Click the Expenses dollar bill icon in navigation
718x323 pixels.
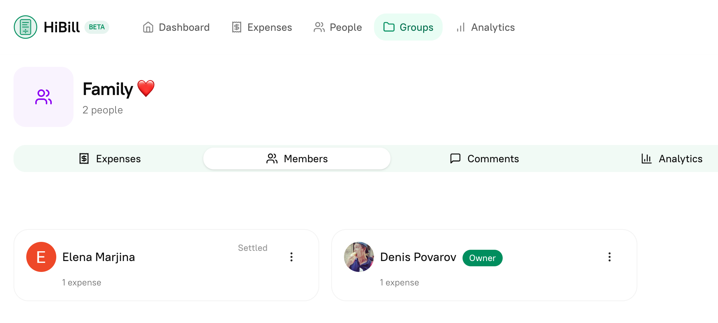click(x=237, y=27)
